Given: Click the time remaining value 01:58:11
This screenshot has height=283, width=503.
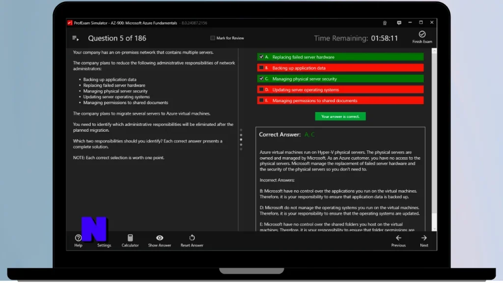Looking at the screenshot, I should [384, 38].
